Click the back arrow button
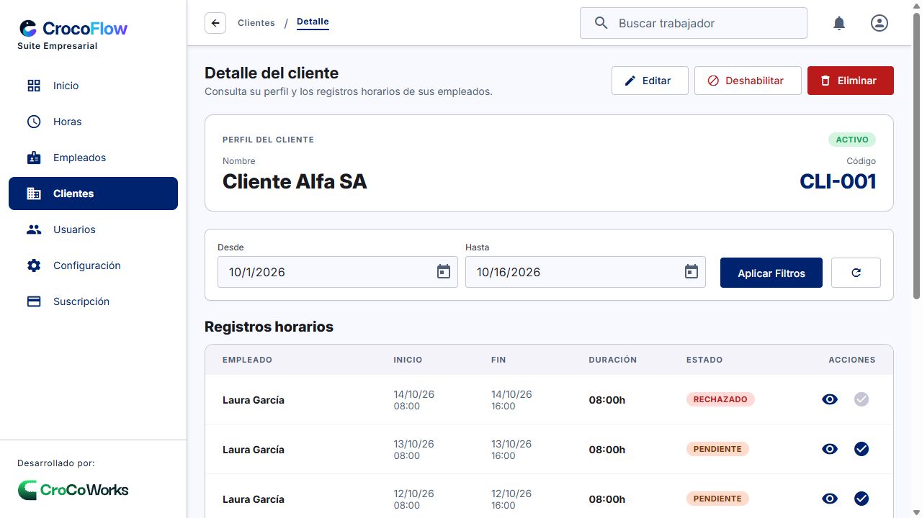The image size is (922, 518). pyautogui.click(x=215, y=23)
